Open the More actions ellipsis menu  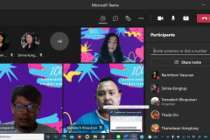(x=141, y=18)
